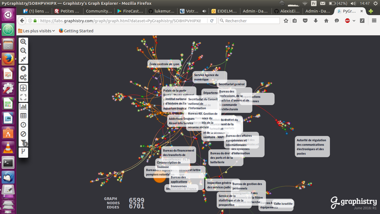Click the zoom out magnifier icon
Screen dimensions: 380x214
(23, 50)
